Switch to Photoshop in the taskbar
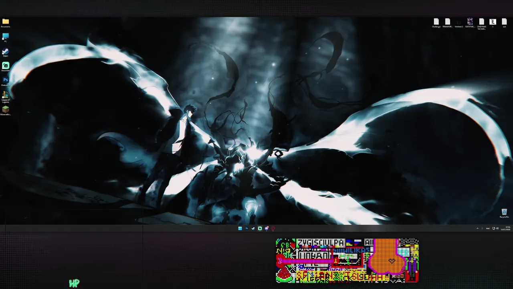The width and height of the screenshot is (513, 289). 246,228
